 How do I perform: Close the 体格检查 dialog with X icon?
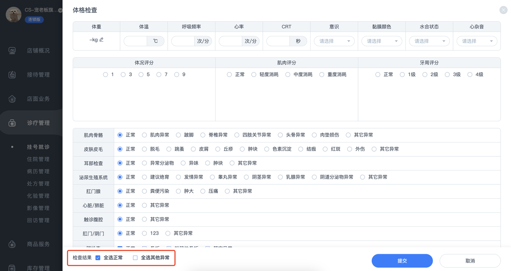(503, 11)
